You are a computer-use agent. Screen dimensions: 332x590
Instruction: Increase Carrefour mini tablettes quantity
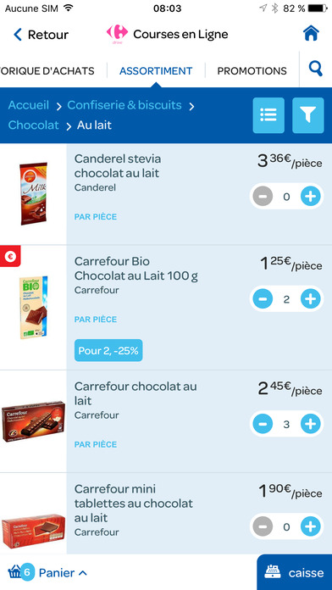pyautogui.click(x=310, y=526)
